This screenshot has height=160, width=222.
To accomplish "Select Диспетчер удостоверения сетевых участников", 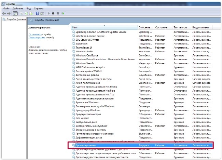I will (142, 157).
